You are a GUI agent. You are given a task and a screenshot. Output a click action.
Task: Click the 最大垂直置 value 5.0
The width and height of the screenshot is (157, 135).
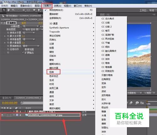point(23,43)
